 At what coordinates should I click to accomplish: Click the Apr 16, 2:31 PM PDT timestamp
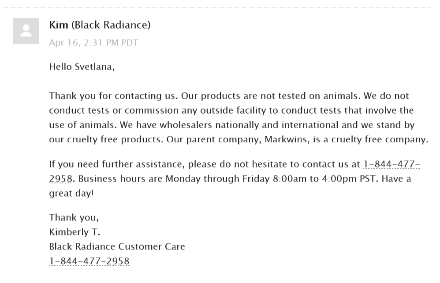(93, 43)
